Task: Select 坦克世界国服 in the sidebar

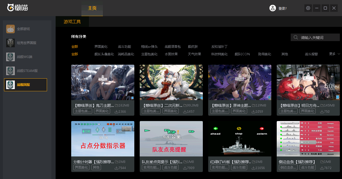Action: click(x=26, y=43)
